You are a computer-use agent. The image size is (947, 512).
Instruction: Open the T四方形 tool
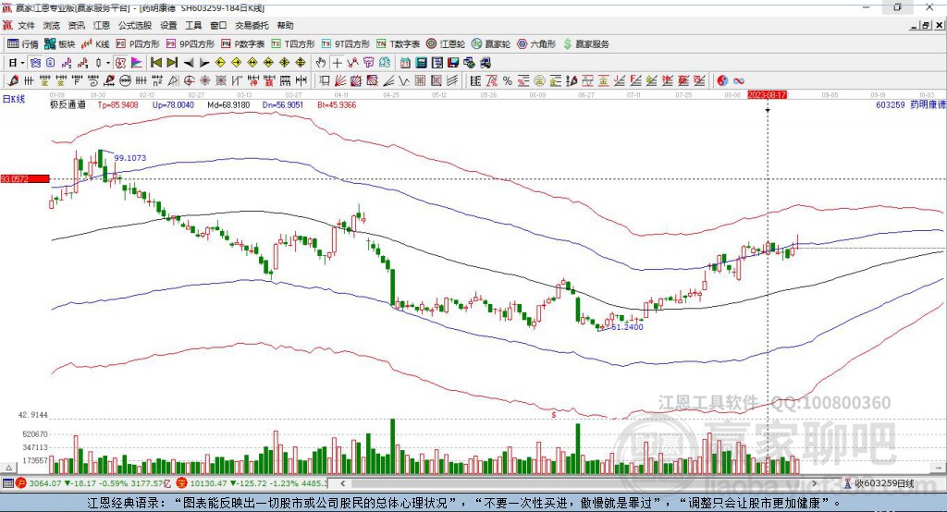293,44
